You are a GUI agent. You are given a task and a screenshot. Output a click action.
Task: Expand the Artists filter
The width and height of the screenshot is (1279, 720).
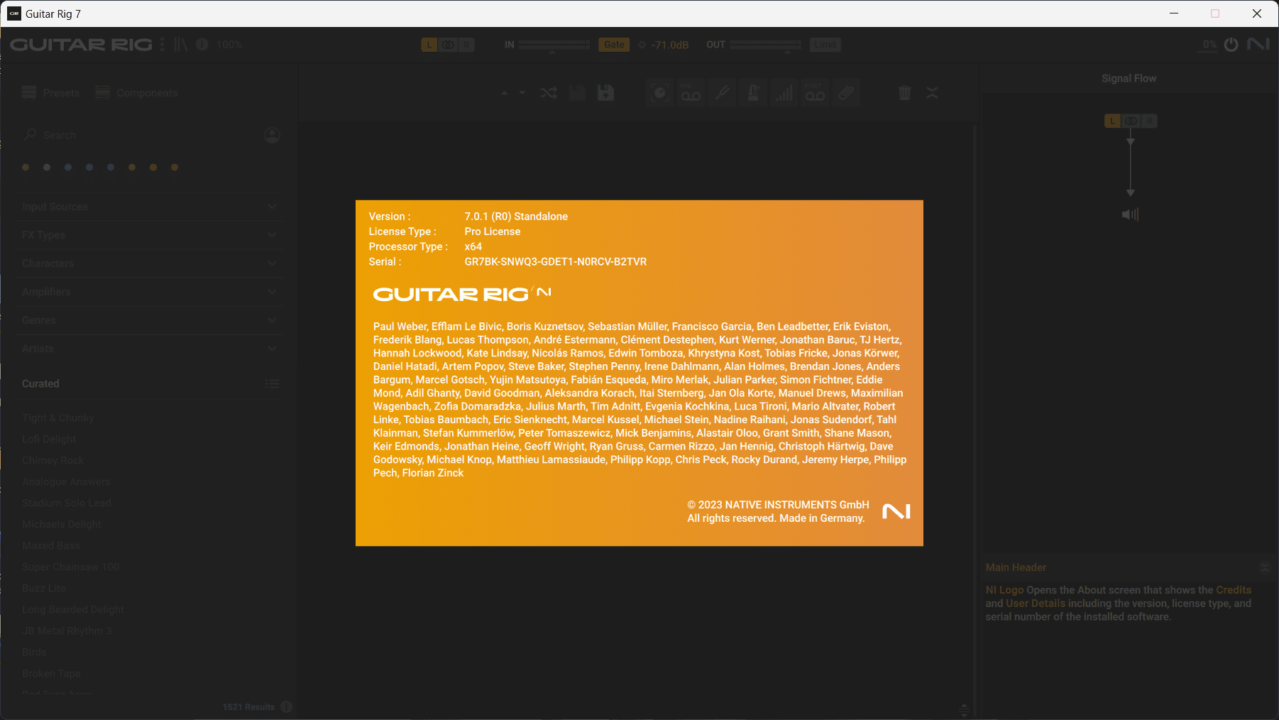(x=149, y=349)
